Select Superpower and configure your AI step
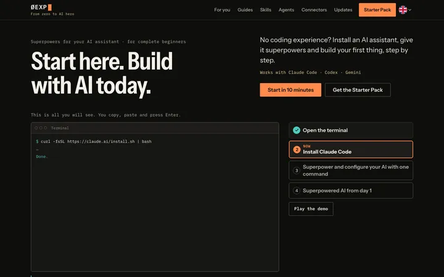 (350, 171)
